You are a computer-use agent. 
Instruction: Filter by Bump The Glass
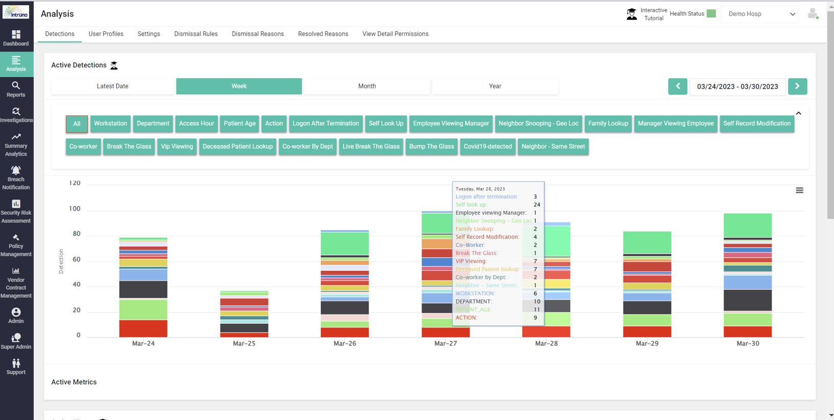coord(431,147)
